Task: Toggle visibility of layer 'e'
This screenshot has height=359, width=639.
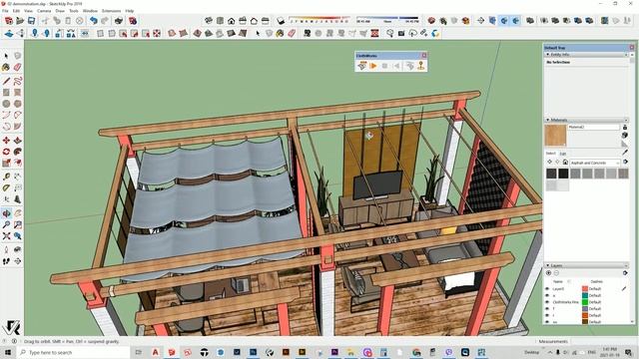Action: coord(547,295)
